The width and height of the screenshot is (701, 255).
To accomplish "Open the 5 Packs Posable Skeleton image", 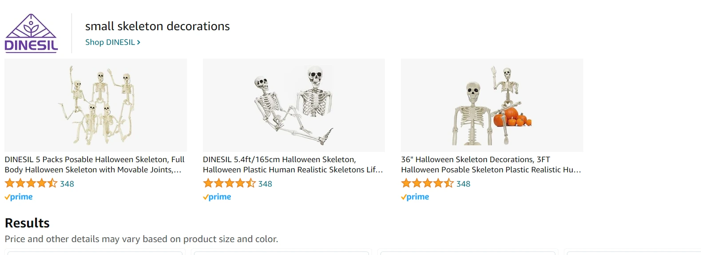I will click(x=95, y=105).
